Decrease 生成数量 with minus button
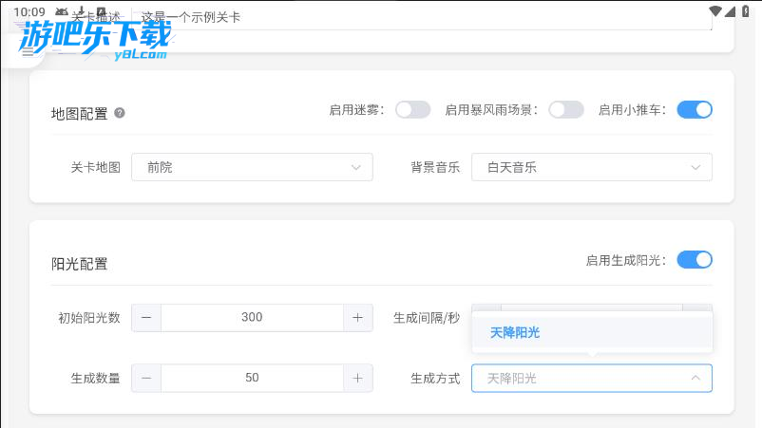Screen dimensions: 762x428 tap(146, 378)
